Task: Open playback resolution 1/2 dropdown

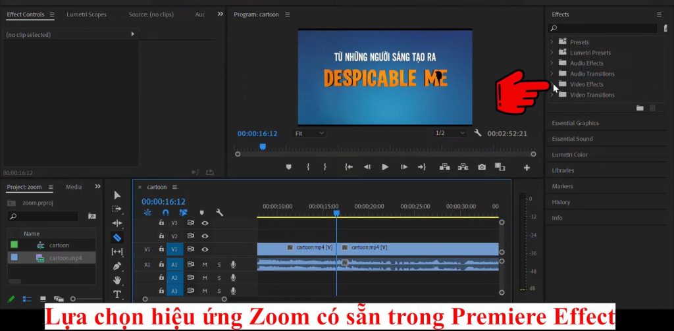Action: pyautogui.click(x=450, y=134)
